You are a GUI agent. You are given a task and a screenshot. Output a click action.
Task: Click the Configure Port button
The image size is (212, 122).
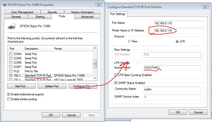coord(83,86)
